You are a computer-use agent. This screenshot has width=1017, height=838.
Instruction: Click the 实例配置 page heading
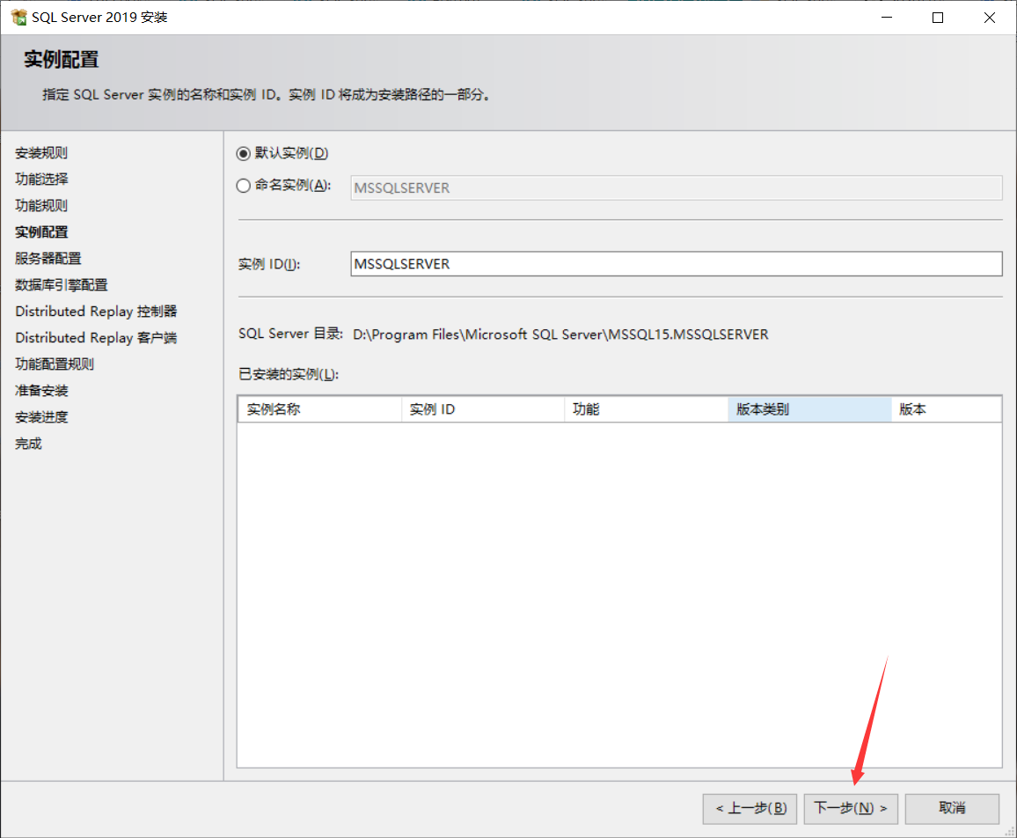[62, 60]
